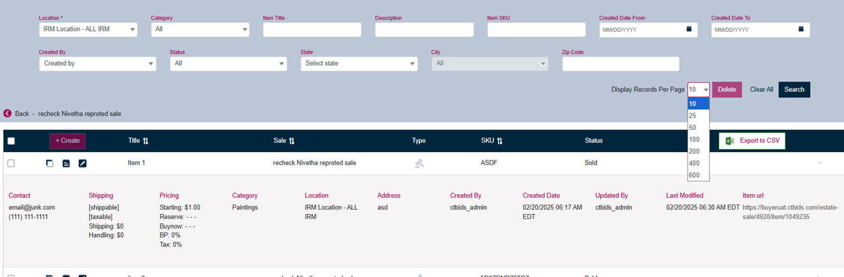Open the notes icon for Item 1
Viewport: 844px width, 277px height.
click(66, 164)
